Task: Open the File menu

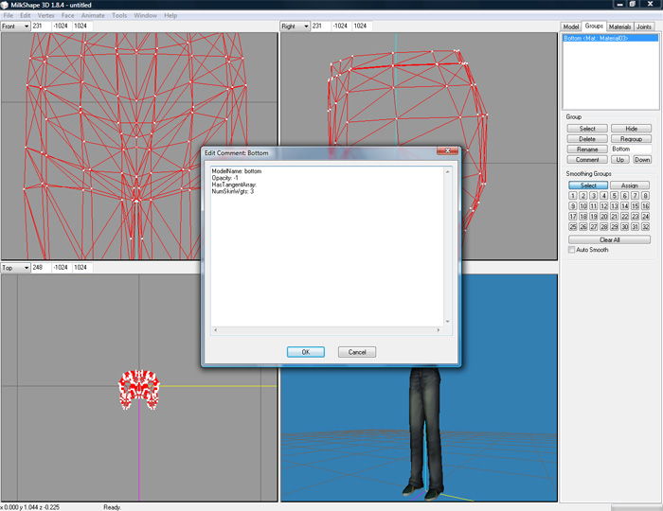Action: coord(9,16)
